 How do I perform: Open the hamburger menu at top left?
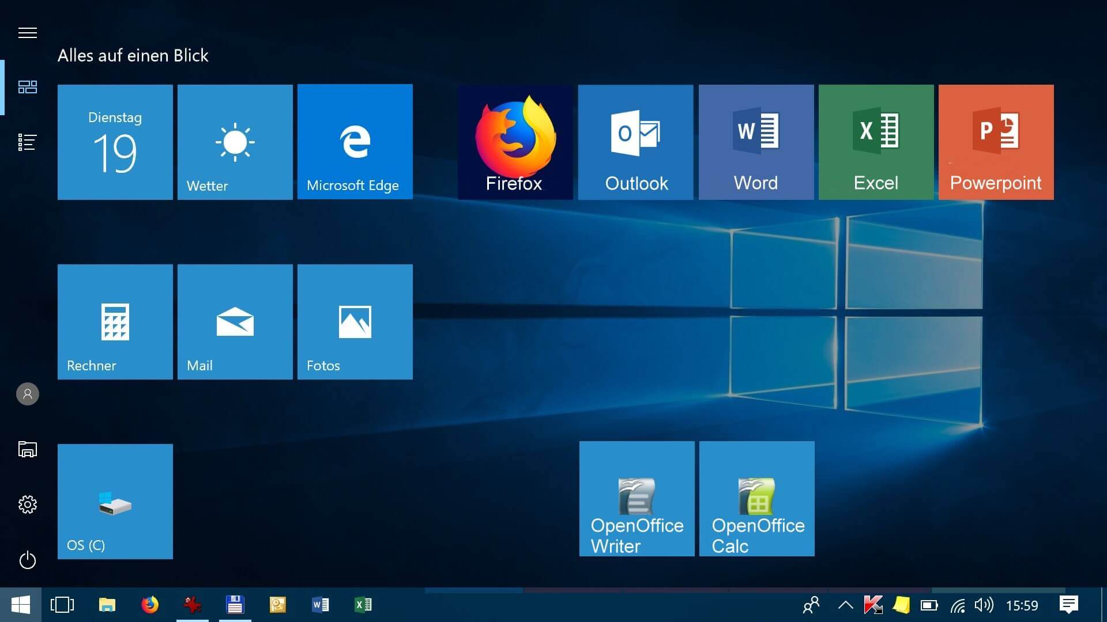coord(28,33)
